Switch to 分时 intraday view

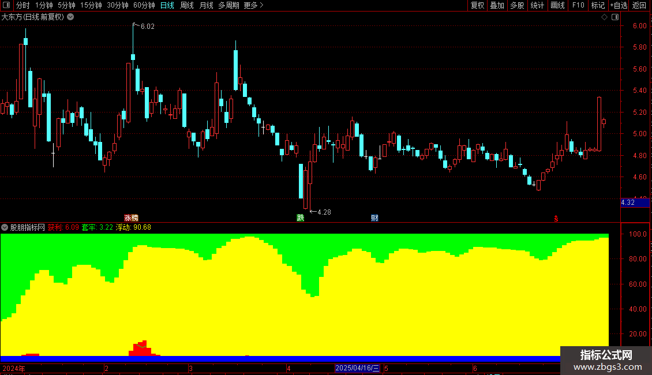point(23,5)
